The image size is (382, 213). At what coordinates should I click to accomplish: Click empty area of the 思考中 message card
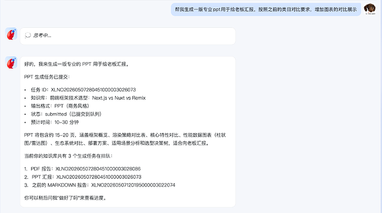[146, 36]
